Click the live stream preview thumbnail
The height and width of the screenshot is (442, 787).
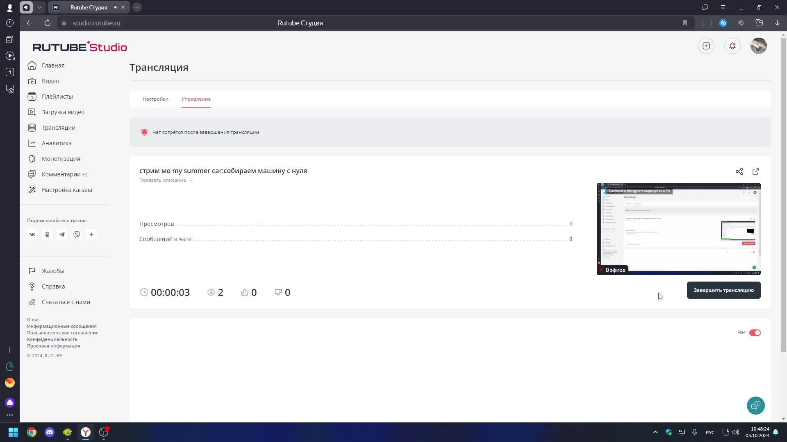click(x=678, y=229)
